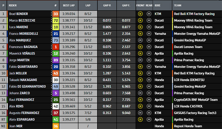Image resolution: width=222 pixels, height=129 pixels.
Task: Click rider number 72 badge
Action: click(56, 21)
